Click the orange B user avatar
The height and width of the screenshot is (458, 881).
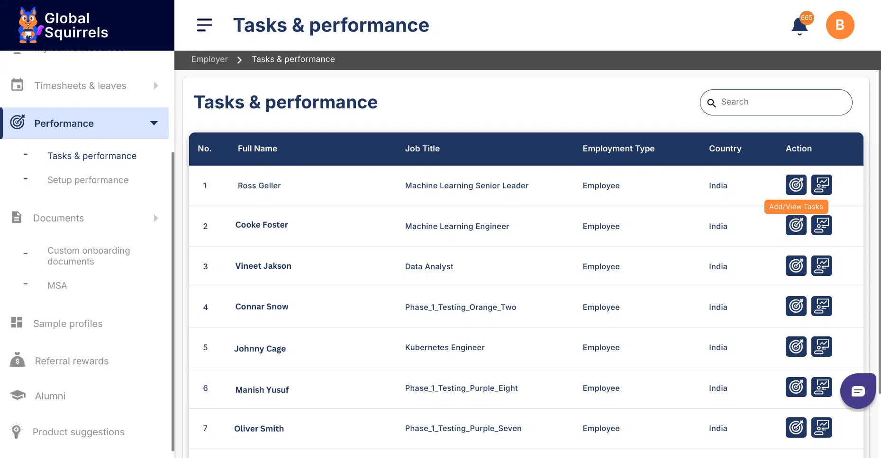point(840,25)
